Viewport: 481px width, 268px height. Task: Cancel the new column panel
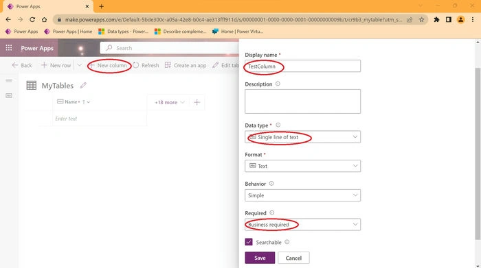point(293,258)
